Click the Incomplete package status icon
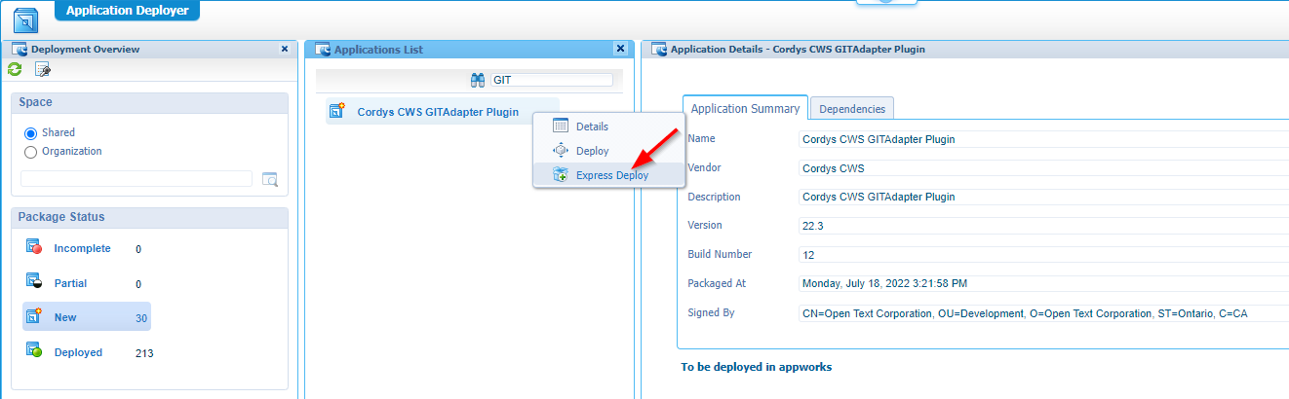The height and width of the screenshot is (399, 1289). pyautogui.click(x=34, y=247)
